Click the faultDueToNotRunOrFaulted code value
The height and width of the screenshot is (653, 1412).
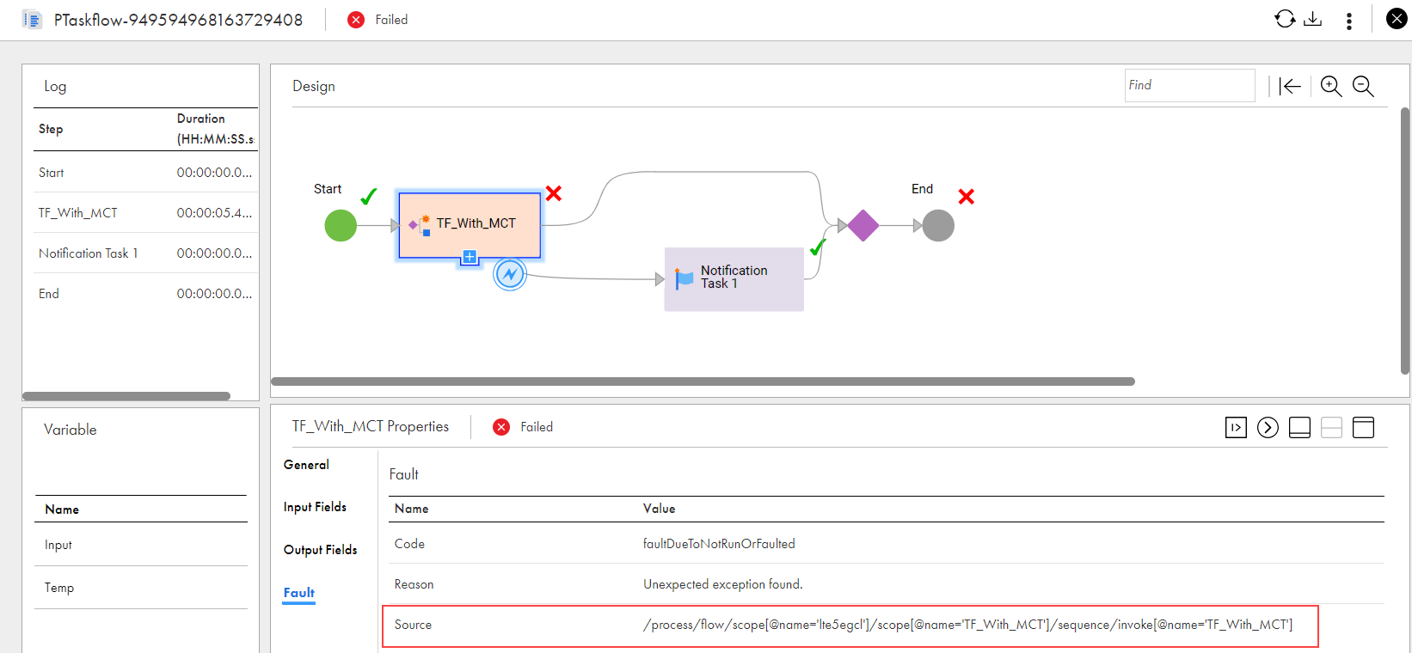click(719, 544)
